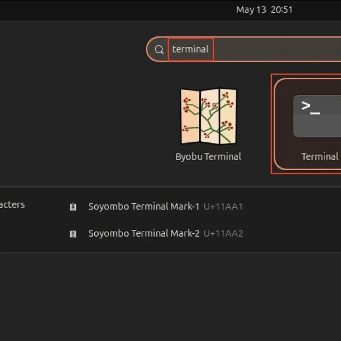341x341 pixels.
Task: Open the Byobu Terminal app icon
Action: [209, 116]
